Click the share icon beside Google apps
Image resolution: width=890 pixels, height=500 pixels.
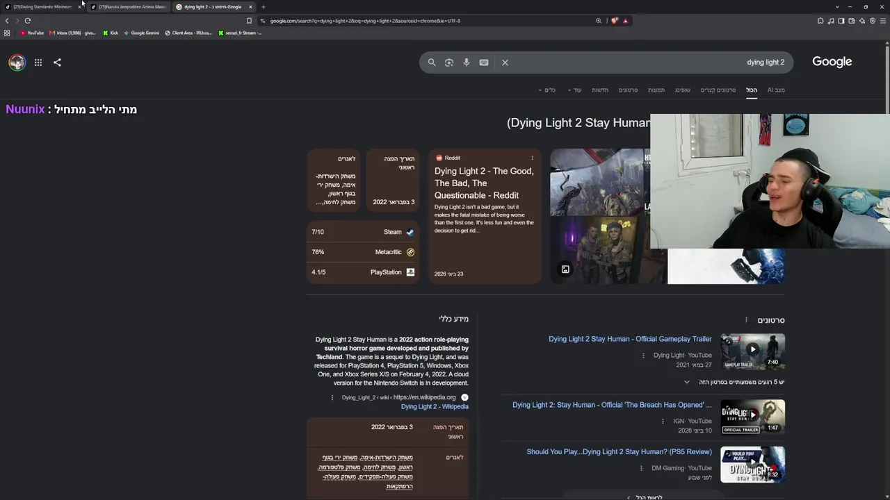[x=58, y=62]
